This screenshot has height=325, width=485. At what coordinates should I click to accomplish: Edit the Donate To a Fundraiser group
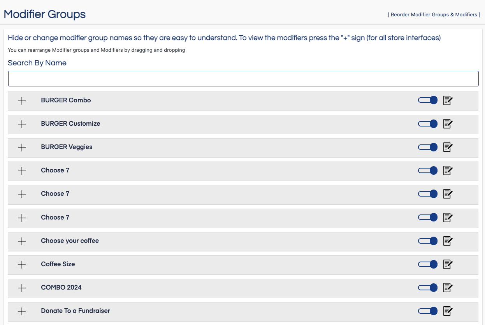point(448,311)
